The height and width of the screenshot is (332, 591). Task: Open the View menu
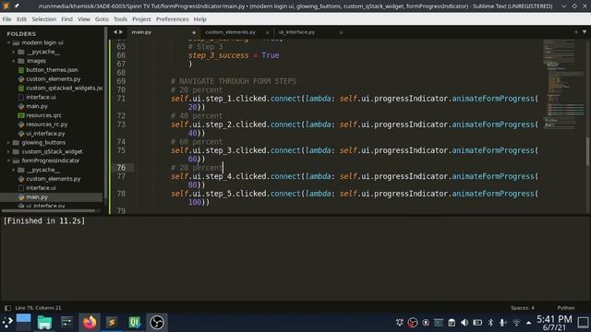(x=84, y=19)
